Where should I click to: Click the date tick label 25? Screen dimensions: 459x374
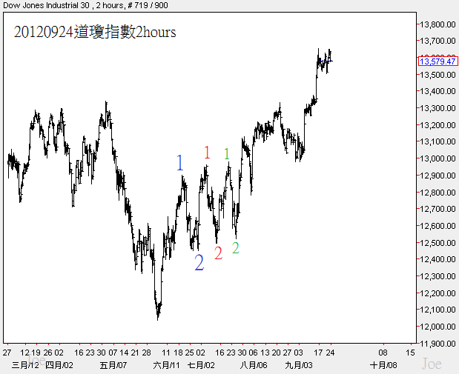coord(189,353)
